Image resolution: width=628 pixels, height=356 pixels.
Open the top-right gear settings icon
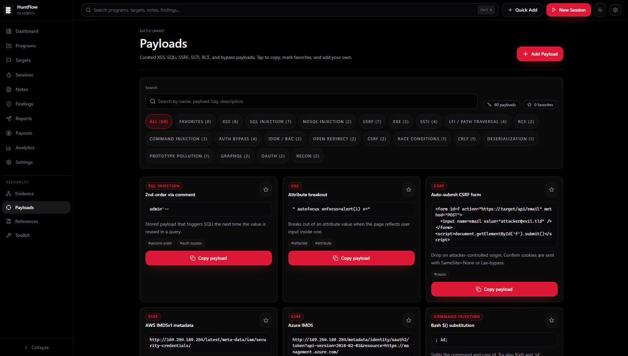click(x=615, y=10)
